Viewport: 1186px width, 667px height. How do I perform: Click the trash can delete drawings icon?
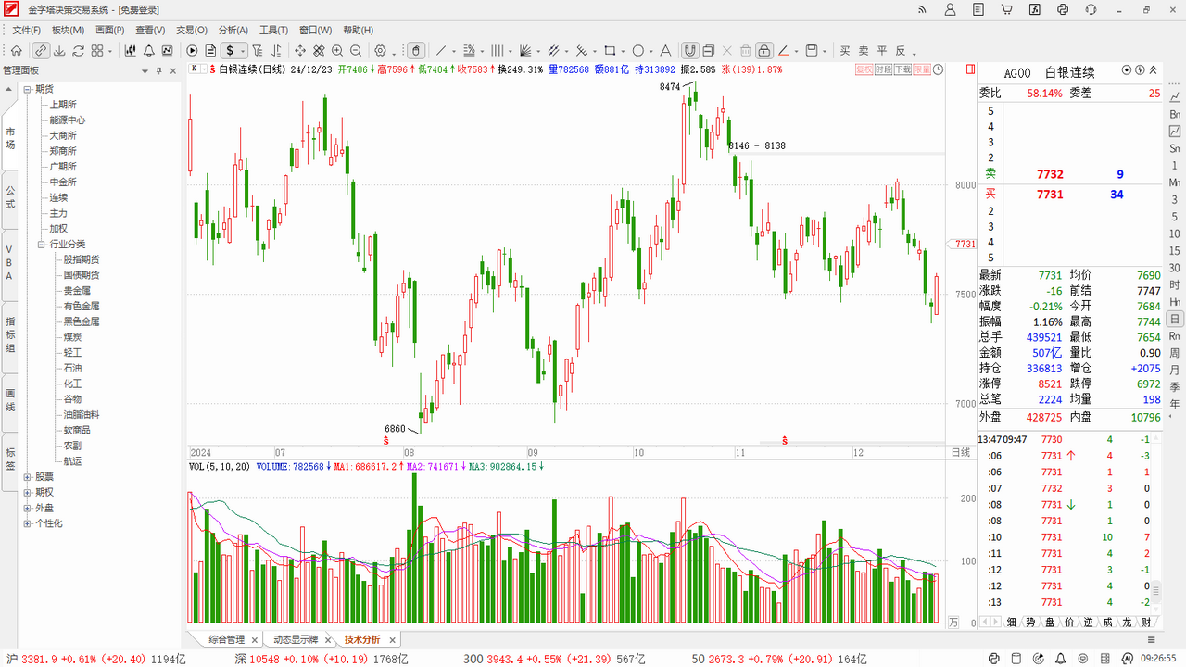coord(745,51)
